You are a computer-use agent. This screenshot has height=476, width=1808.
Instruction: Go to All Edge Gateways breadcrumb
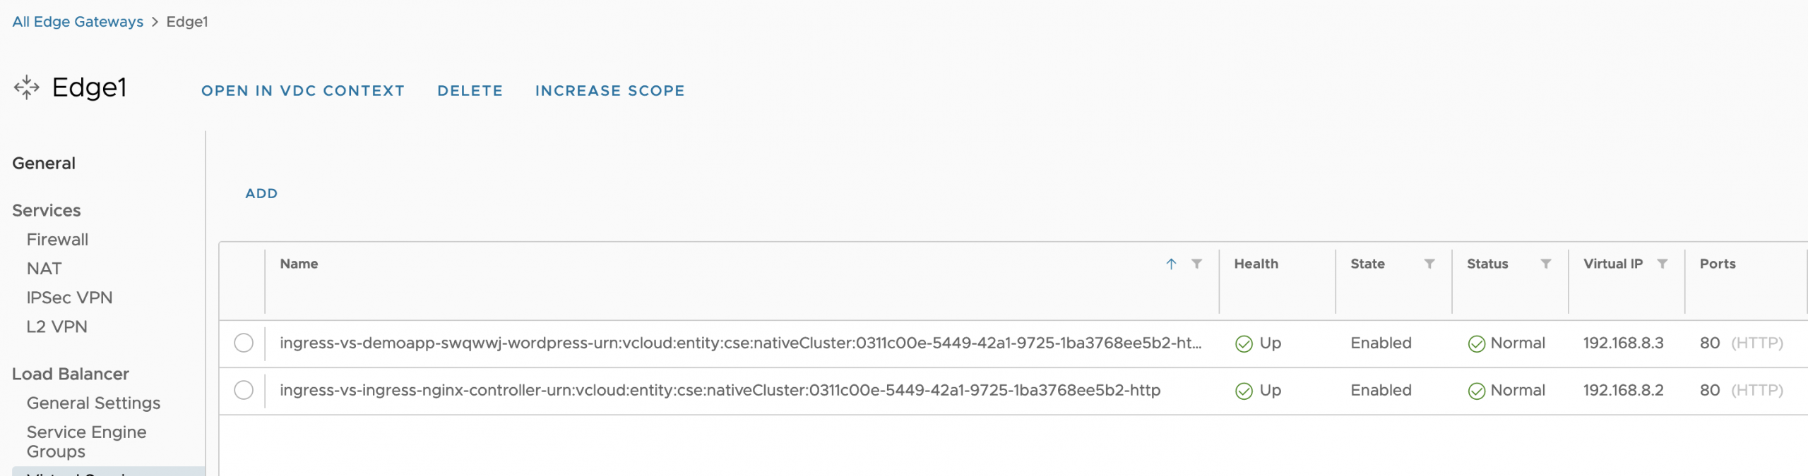tap(78, 22)
